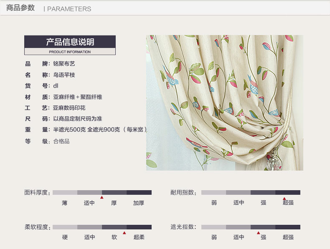Viewport: 330px width, 249px height.
Task: Click the PARAMETERS header label
Action: click(69, 9)
